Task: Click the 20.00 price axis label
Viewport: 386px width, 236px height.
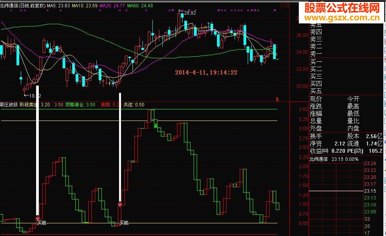Action: pyautogui.click(x=302, y=86)
